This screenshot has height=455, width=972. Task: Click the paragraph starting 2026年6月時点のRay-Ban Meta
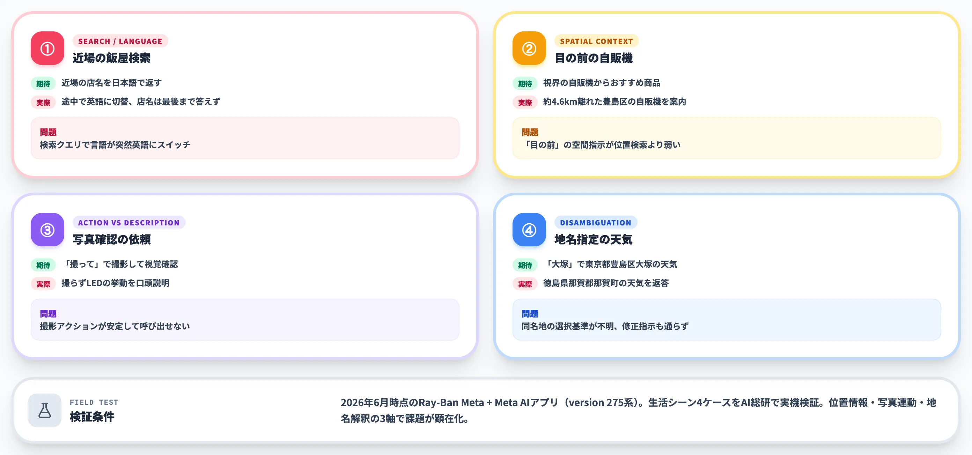pos(639,410)
